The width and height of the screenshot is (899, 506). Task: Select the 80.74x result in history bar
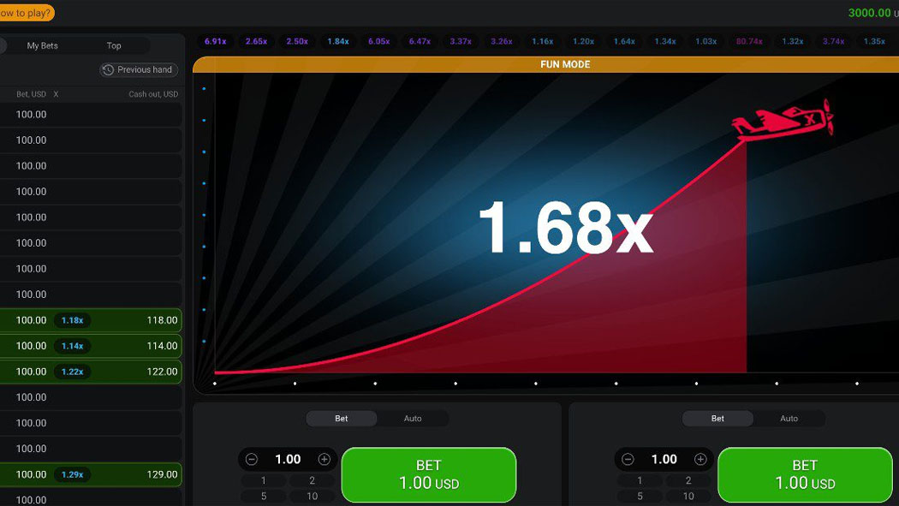[748, 41]
